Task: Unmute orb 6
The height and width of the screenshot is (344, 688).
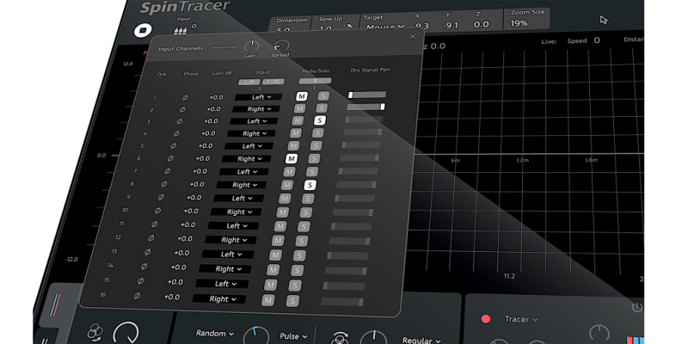Action: (x=292, y=158)
